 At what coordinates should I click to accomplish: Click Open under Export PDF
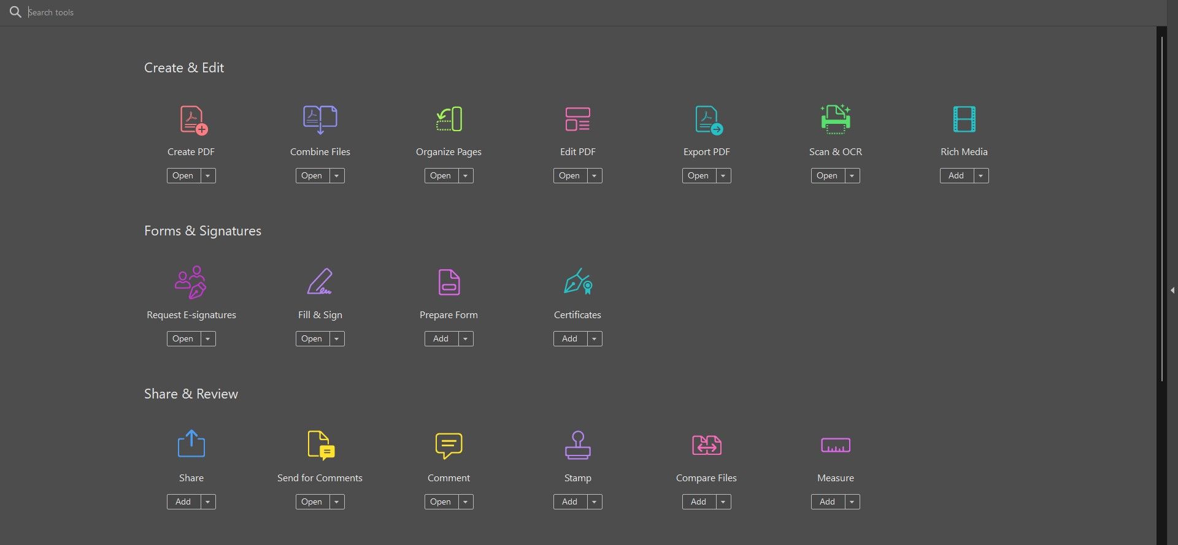point(699,176)
